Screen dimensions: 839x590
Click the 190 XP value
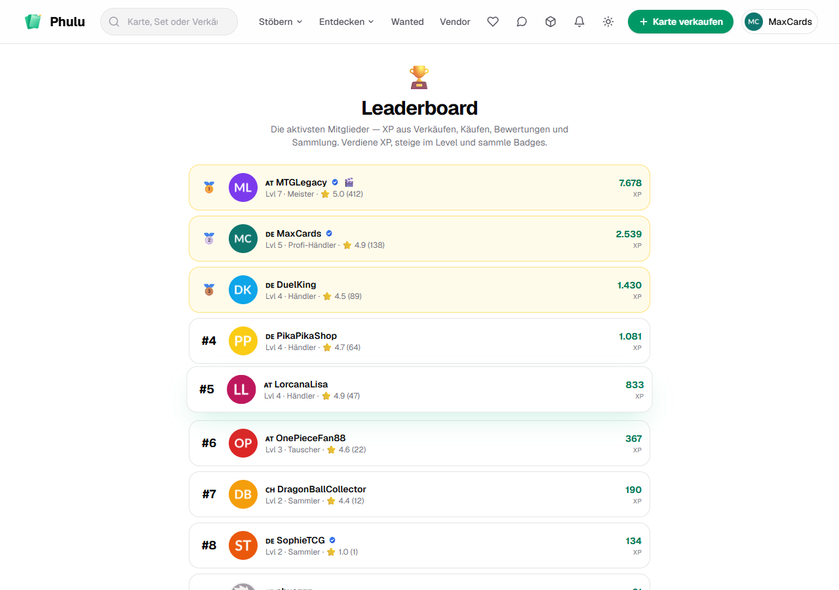point(633,490)
